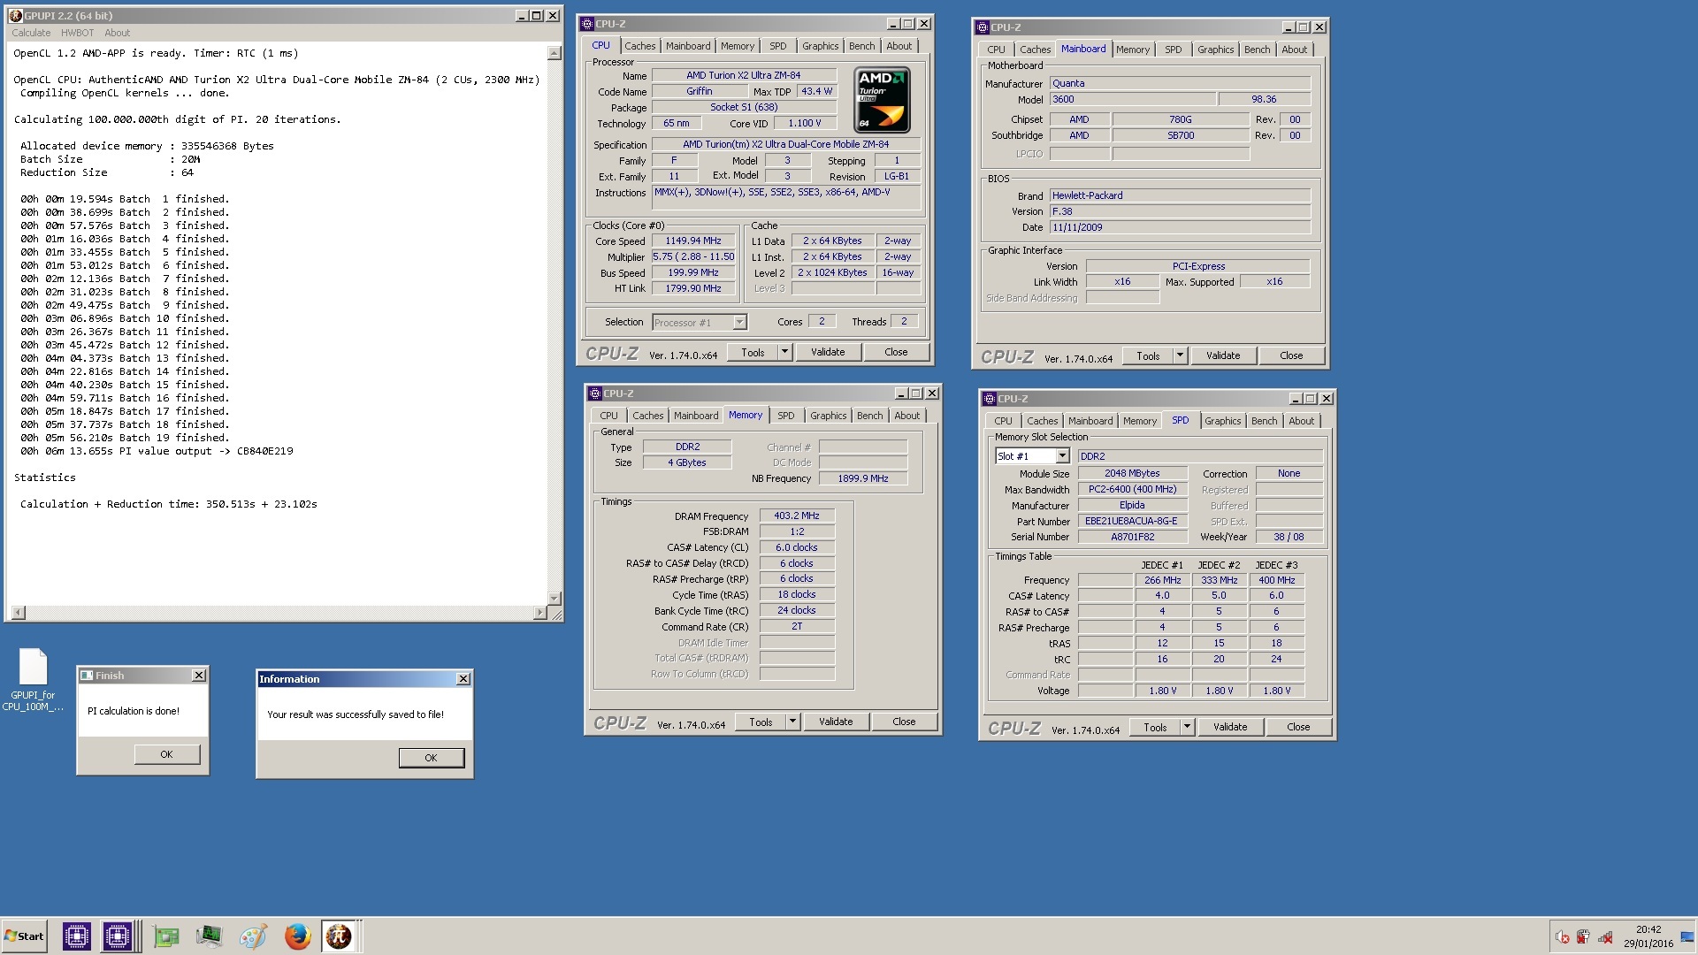Click title bar icon of CPU-Z Mainboard window
Screen dimensions: 1698x955
(983, 27)
